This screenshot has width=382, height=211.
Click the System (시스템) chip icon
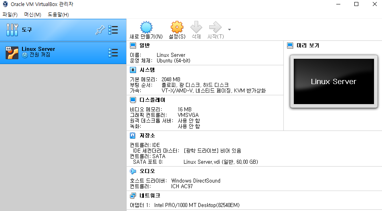tap(133, 70)
